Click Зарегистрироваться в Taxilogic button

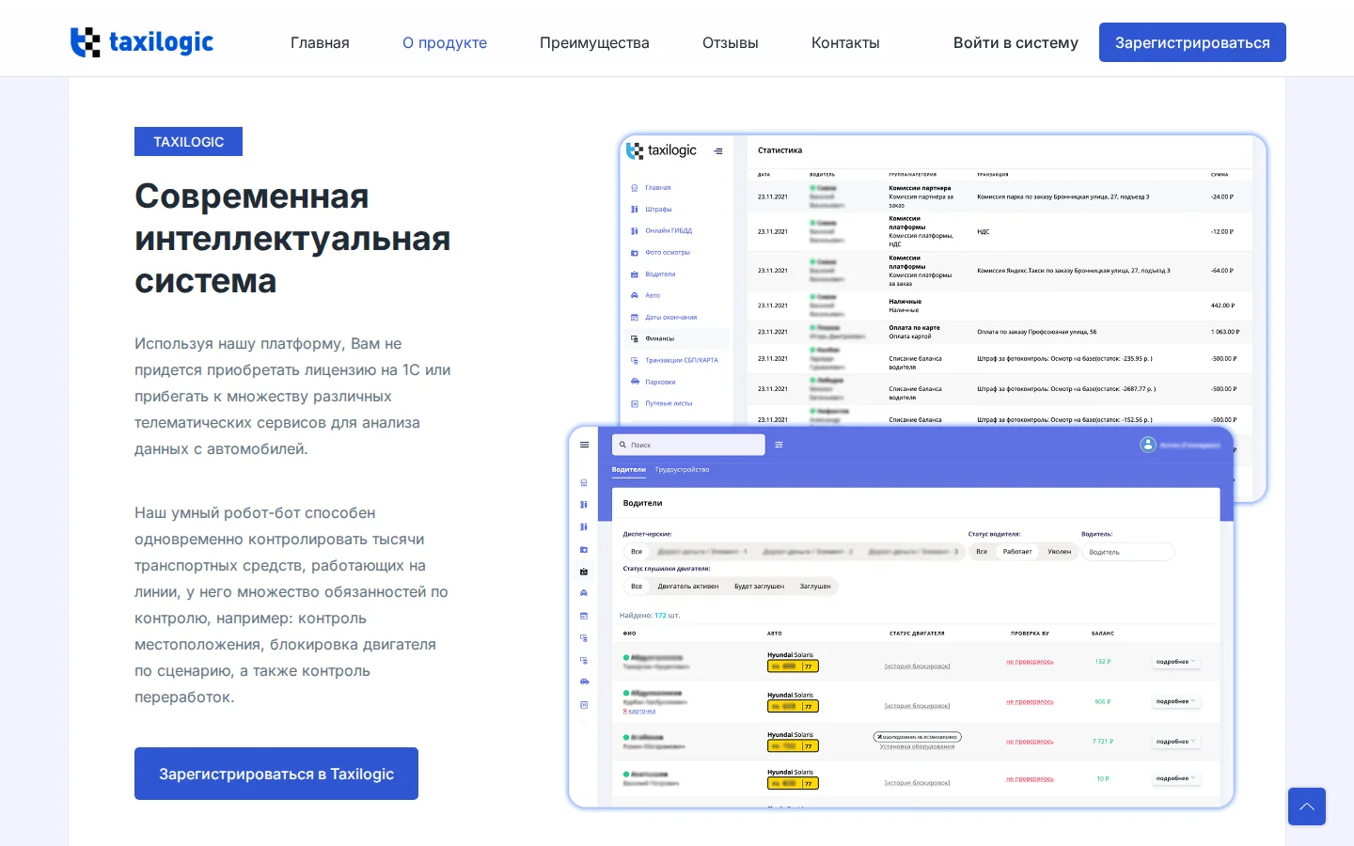(276, 774)
